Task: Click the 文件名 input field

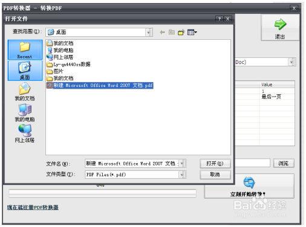Action: point(132,164)
